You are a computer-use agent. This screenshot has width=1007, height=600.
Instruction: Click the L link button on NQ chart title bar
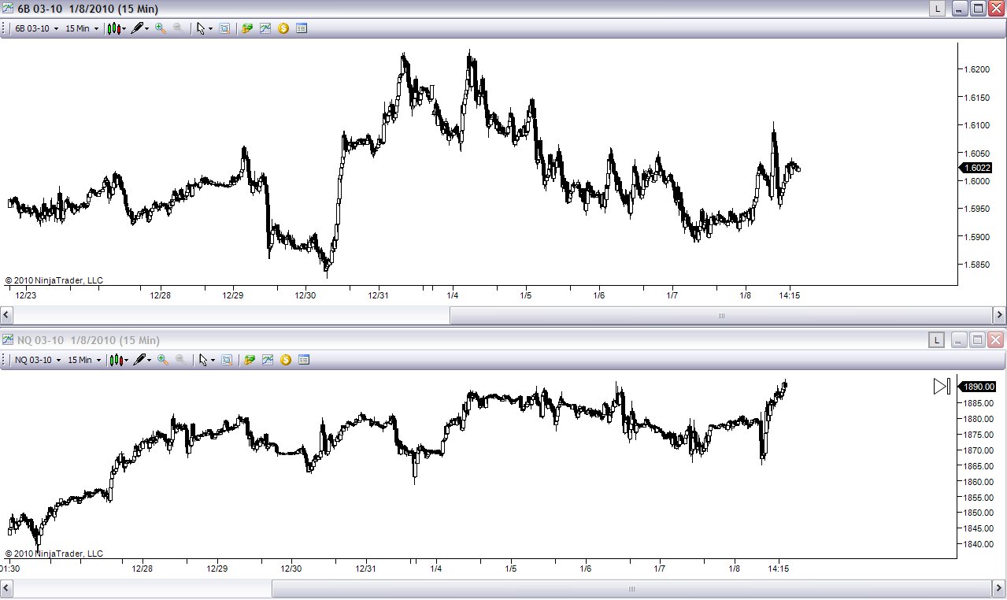click(x=936, y=340)
